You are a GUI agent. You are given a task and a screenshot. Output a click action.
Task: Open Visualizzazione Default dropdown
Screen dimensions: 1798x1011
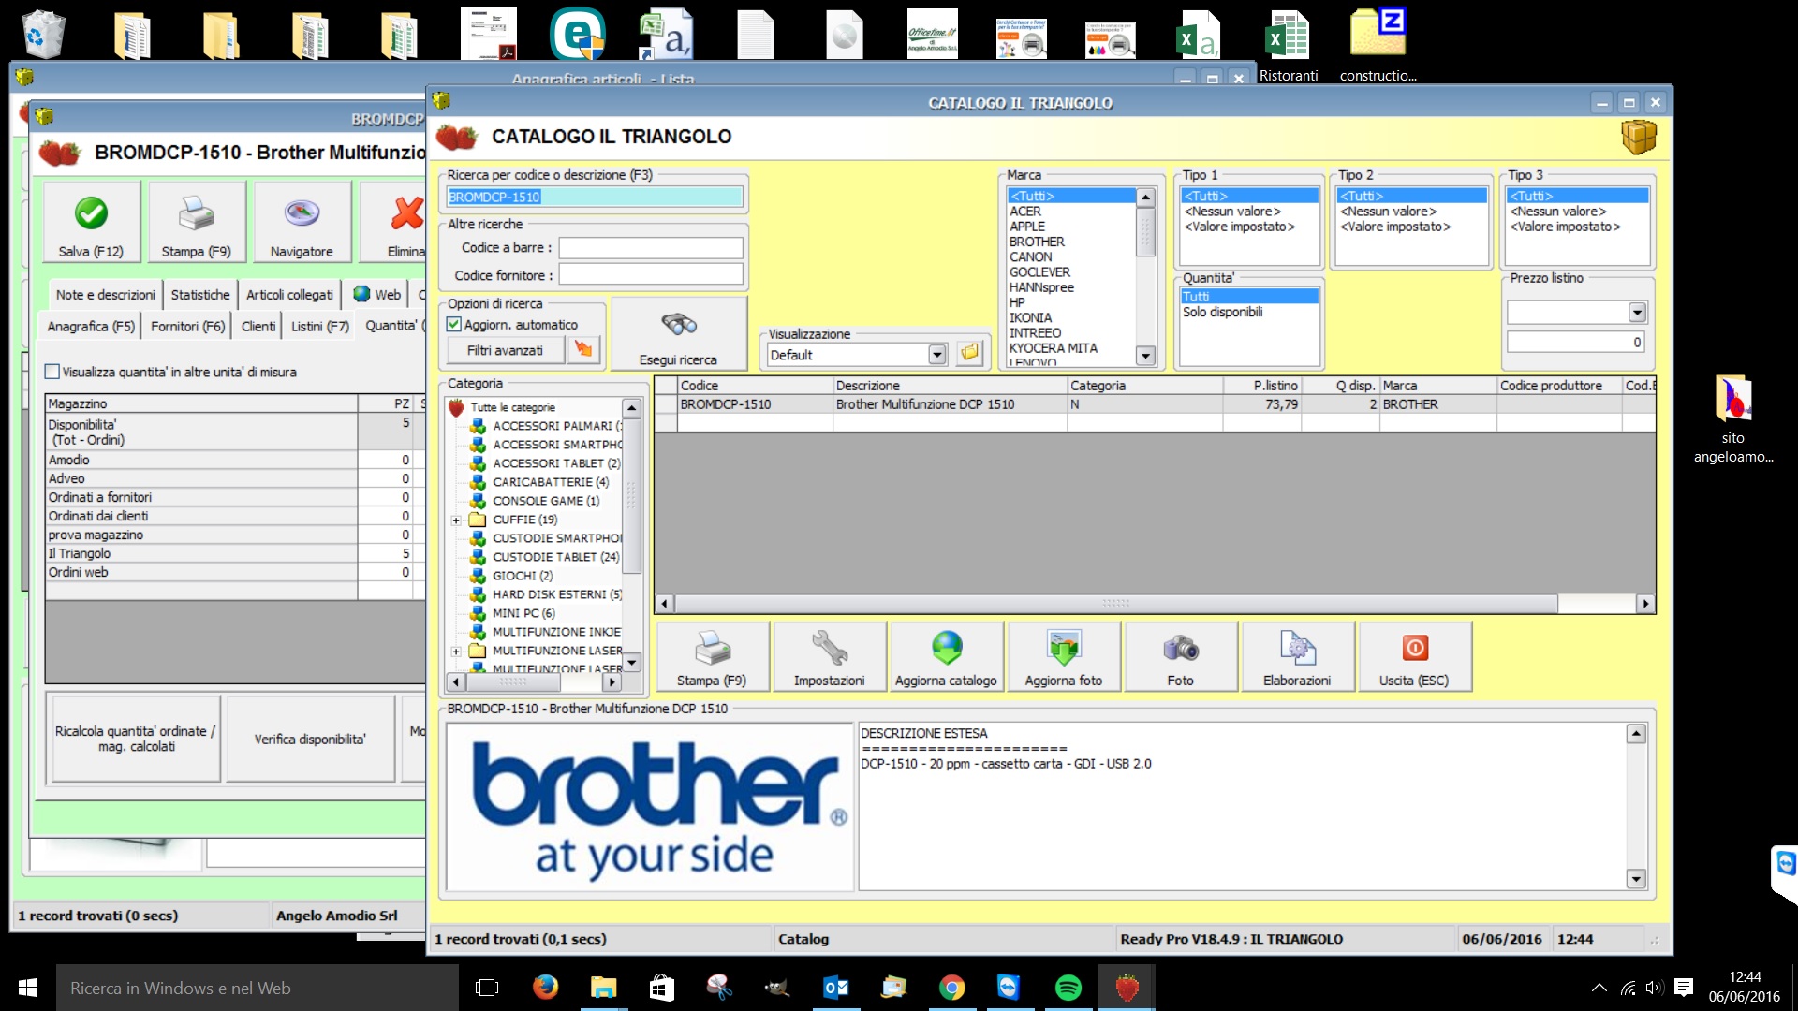click(x=937, y=355)
